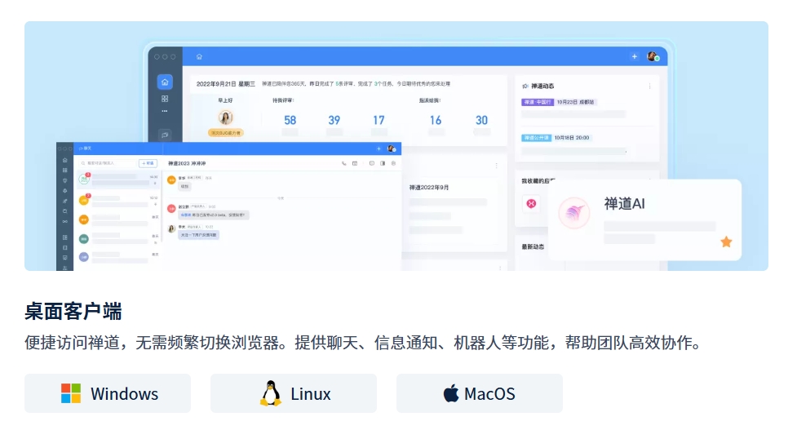
Task: Click the highlighted home icon in dashboard sidebar
Action: click(165, 82)
